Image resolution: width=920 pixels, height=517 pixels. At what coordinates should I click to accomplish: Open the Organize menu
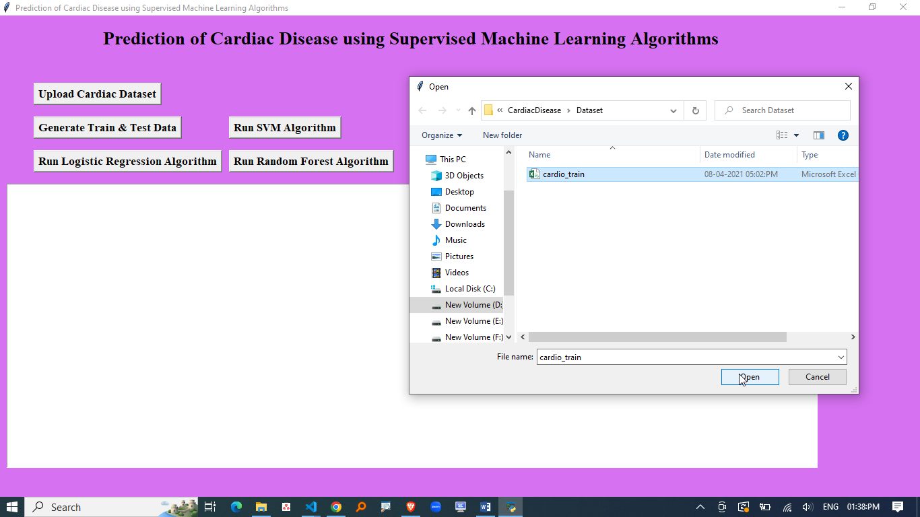point(442,135)
